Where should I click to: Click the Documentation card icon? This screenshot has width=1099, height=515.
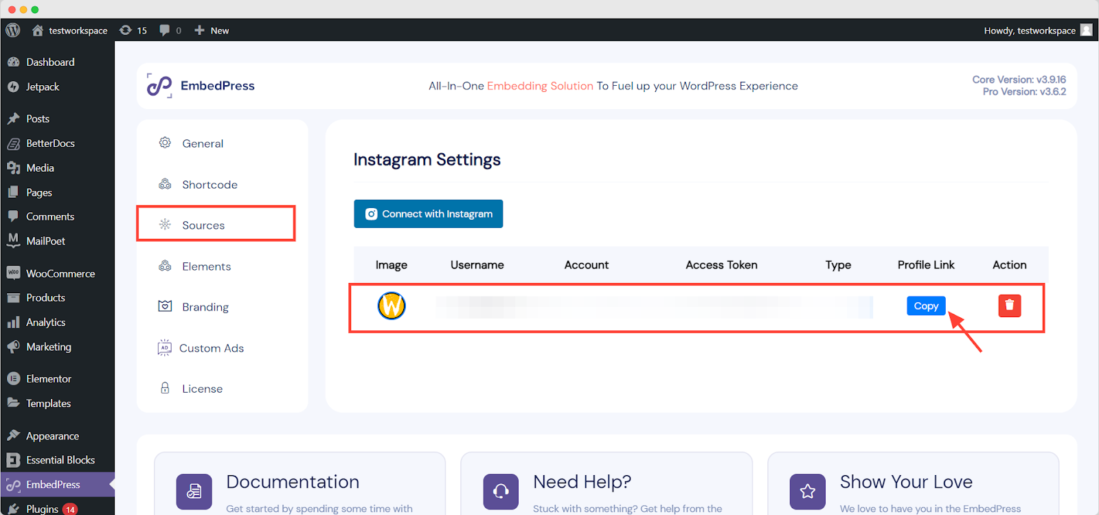point(194,492)
